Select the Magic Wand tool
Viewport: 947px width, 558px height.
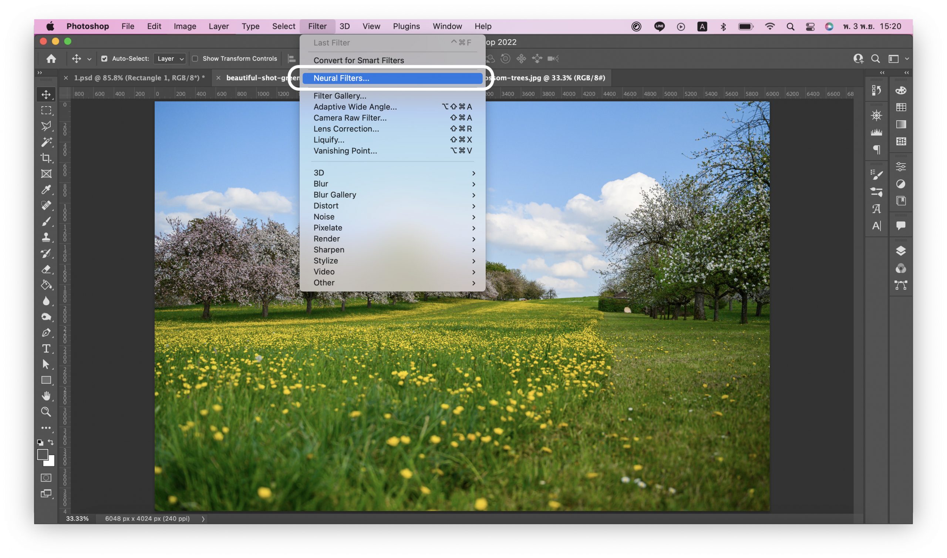coord(46,142)
